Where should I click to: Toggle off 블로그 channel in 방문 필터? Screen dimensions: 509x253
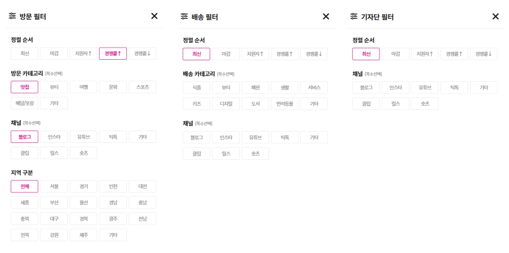click(25, 137)
